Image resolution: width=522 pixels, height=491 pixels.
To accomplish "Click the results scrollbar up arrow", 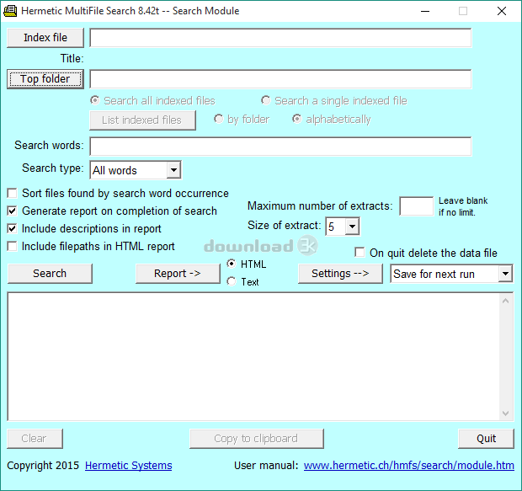I will [x=505, y=301].
